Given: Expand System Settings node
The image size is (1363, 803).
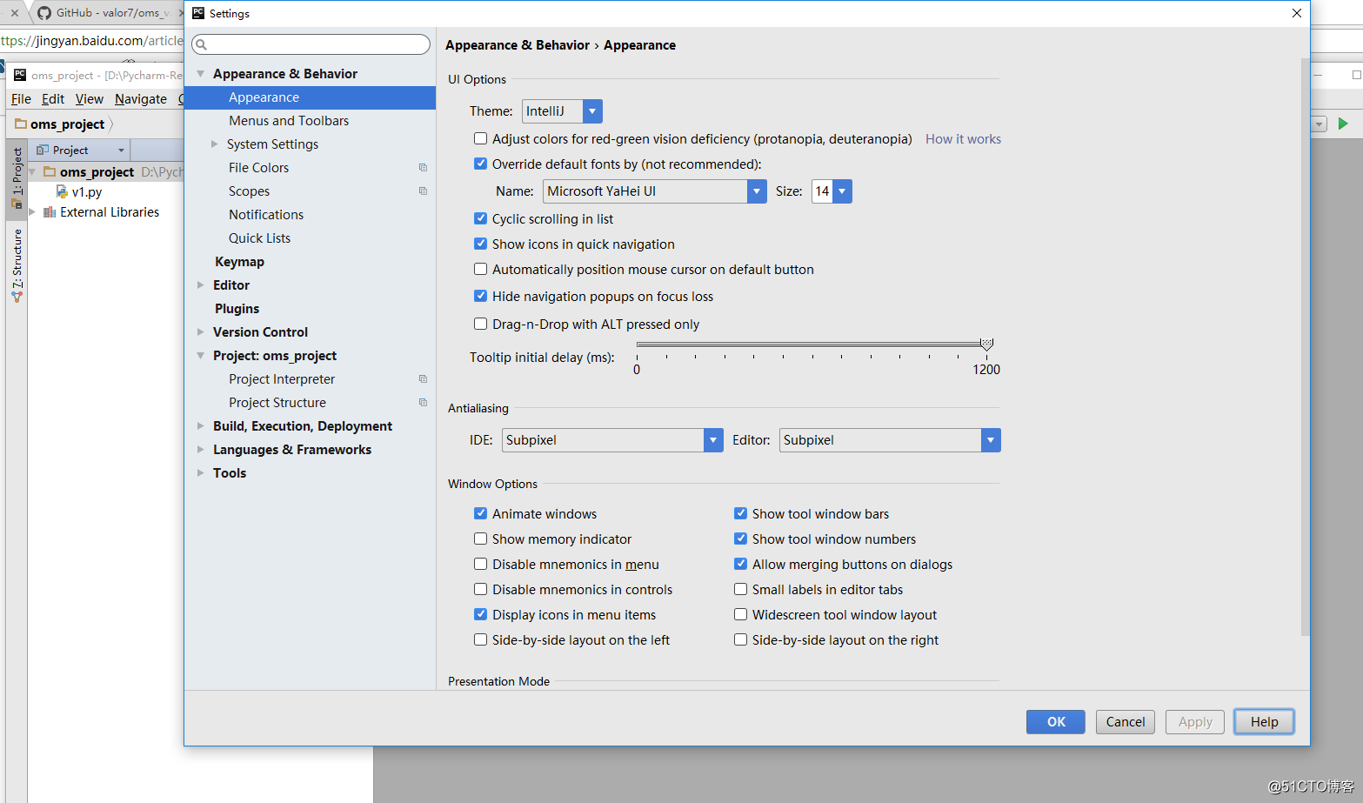Looking at the screenshot, I should 214,144.
